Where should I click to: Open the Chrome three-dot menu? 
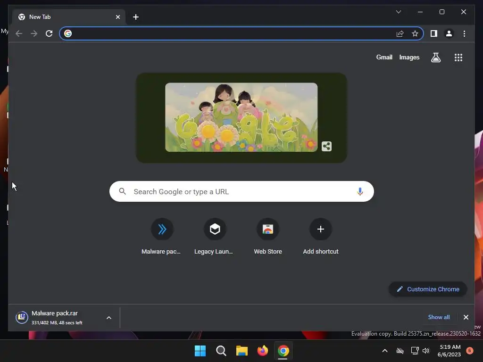(464, 33)
